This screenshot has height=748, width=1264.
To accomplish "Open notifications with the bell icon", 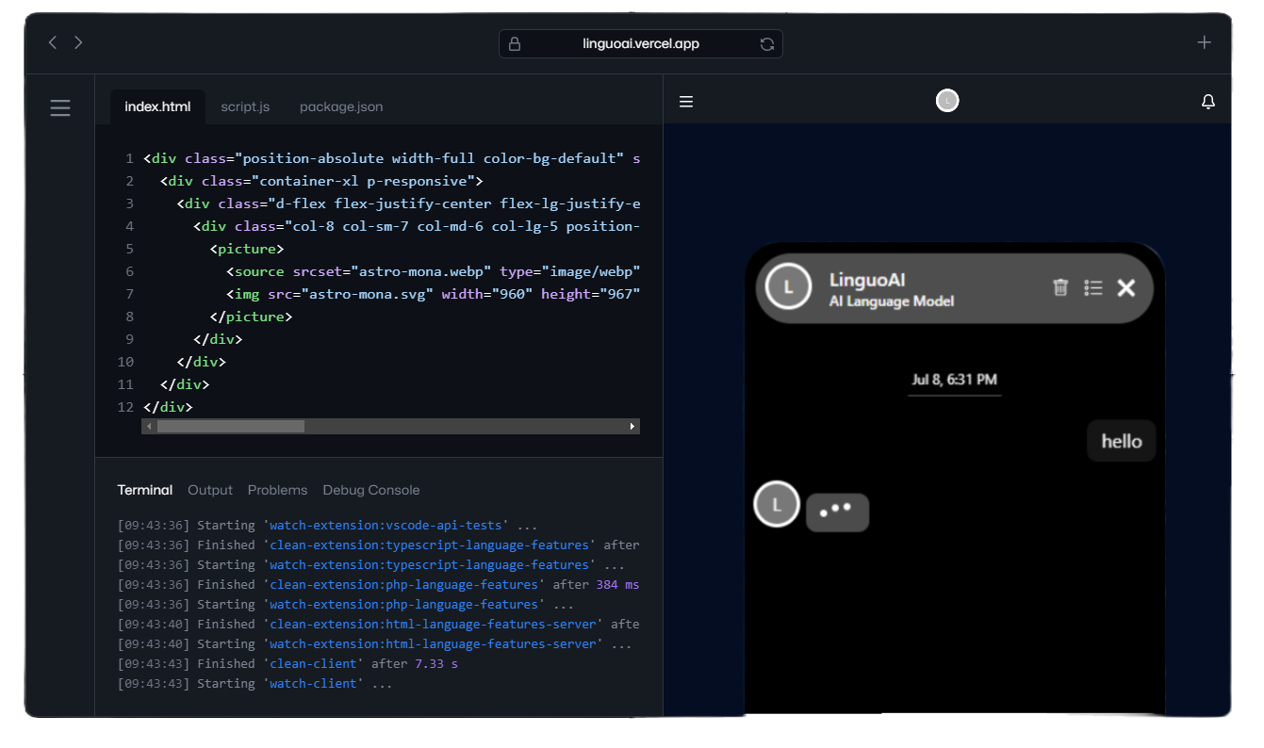I will pos(1208,102).
